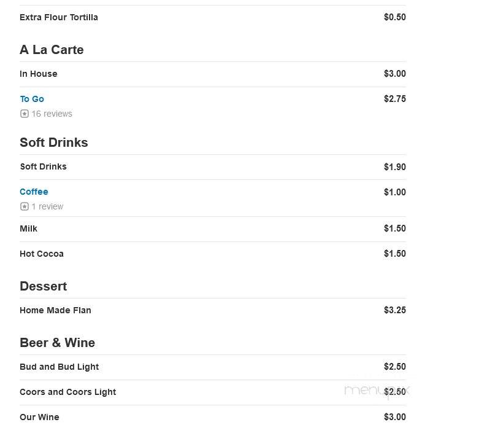Click the star icon beside 1 review
The height and width of the screenshot is (441, 487).
pyautogui.click(x=24, y=206)
